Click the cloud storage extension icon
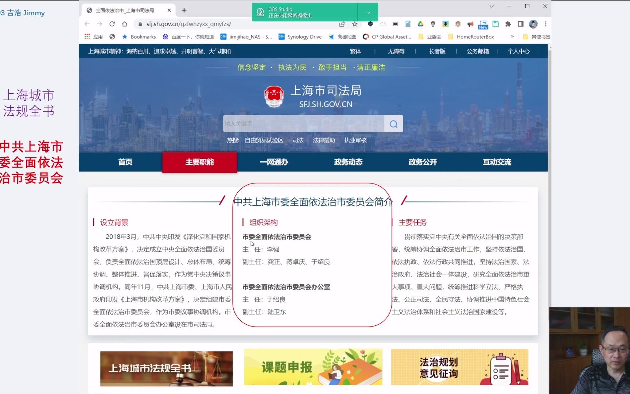 click(x=383, y=24)
